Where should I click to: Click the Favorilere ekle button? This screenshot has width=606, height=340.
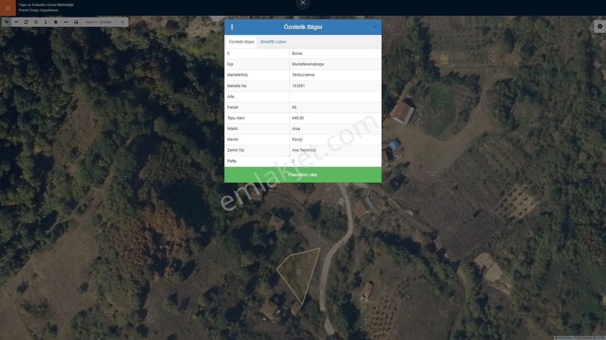pos(303,174)
